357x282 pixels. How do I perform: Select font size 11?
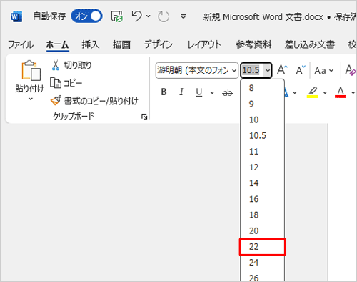point(262,151)
